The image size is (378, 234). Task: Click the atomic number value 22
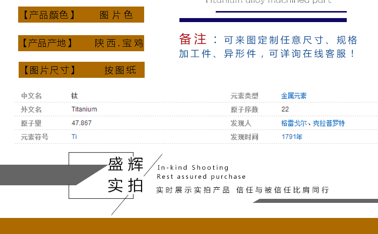click(x=285, y=109)
